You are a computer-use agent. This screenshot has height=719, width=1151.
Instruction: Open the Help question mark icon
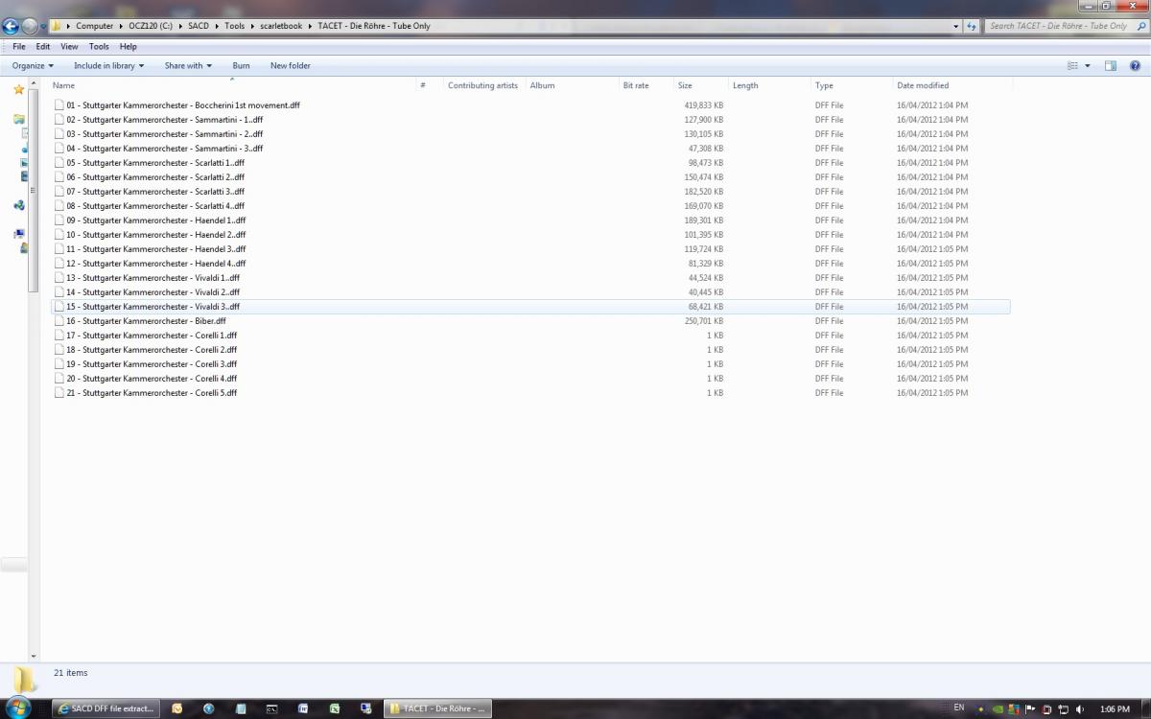click(x=1135, y=66)
